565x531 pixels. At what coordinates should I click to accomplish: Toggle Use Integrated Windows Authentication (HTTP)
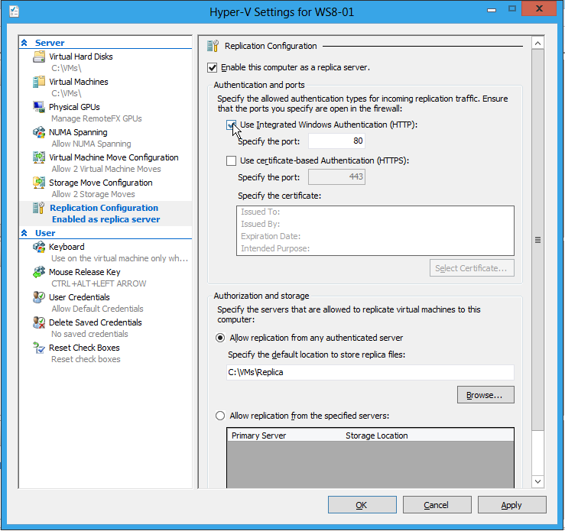[x=231, y=125]
